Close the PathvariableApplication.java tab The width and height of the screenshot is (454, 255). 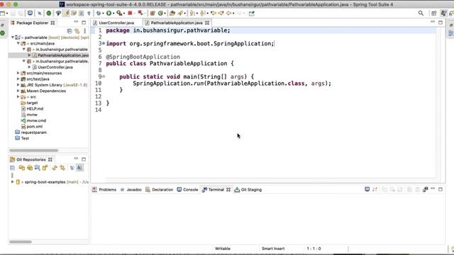[207, 23]
